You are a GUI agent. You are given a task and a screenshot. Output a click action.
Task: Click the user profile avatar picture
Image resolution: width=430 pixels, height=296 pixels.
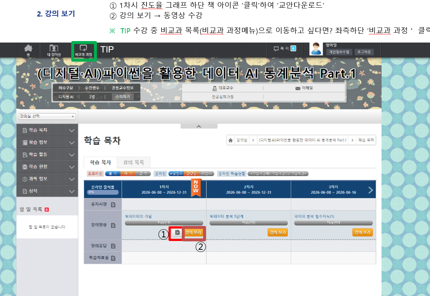coord(316,49)
